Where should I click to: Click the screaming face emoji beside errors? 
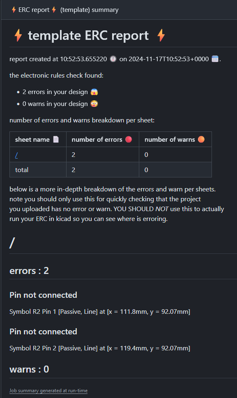pyautogui.click(x=94, y=92)
